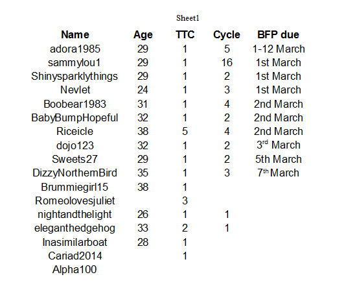The height and width of the screenshot is (290, 357).
Task: Select the Cycle column header
Action: point(227,34)
